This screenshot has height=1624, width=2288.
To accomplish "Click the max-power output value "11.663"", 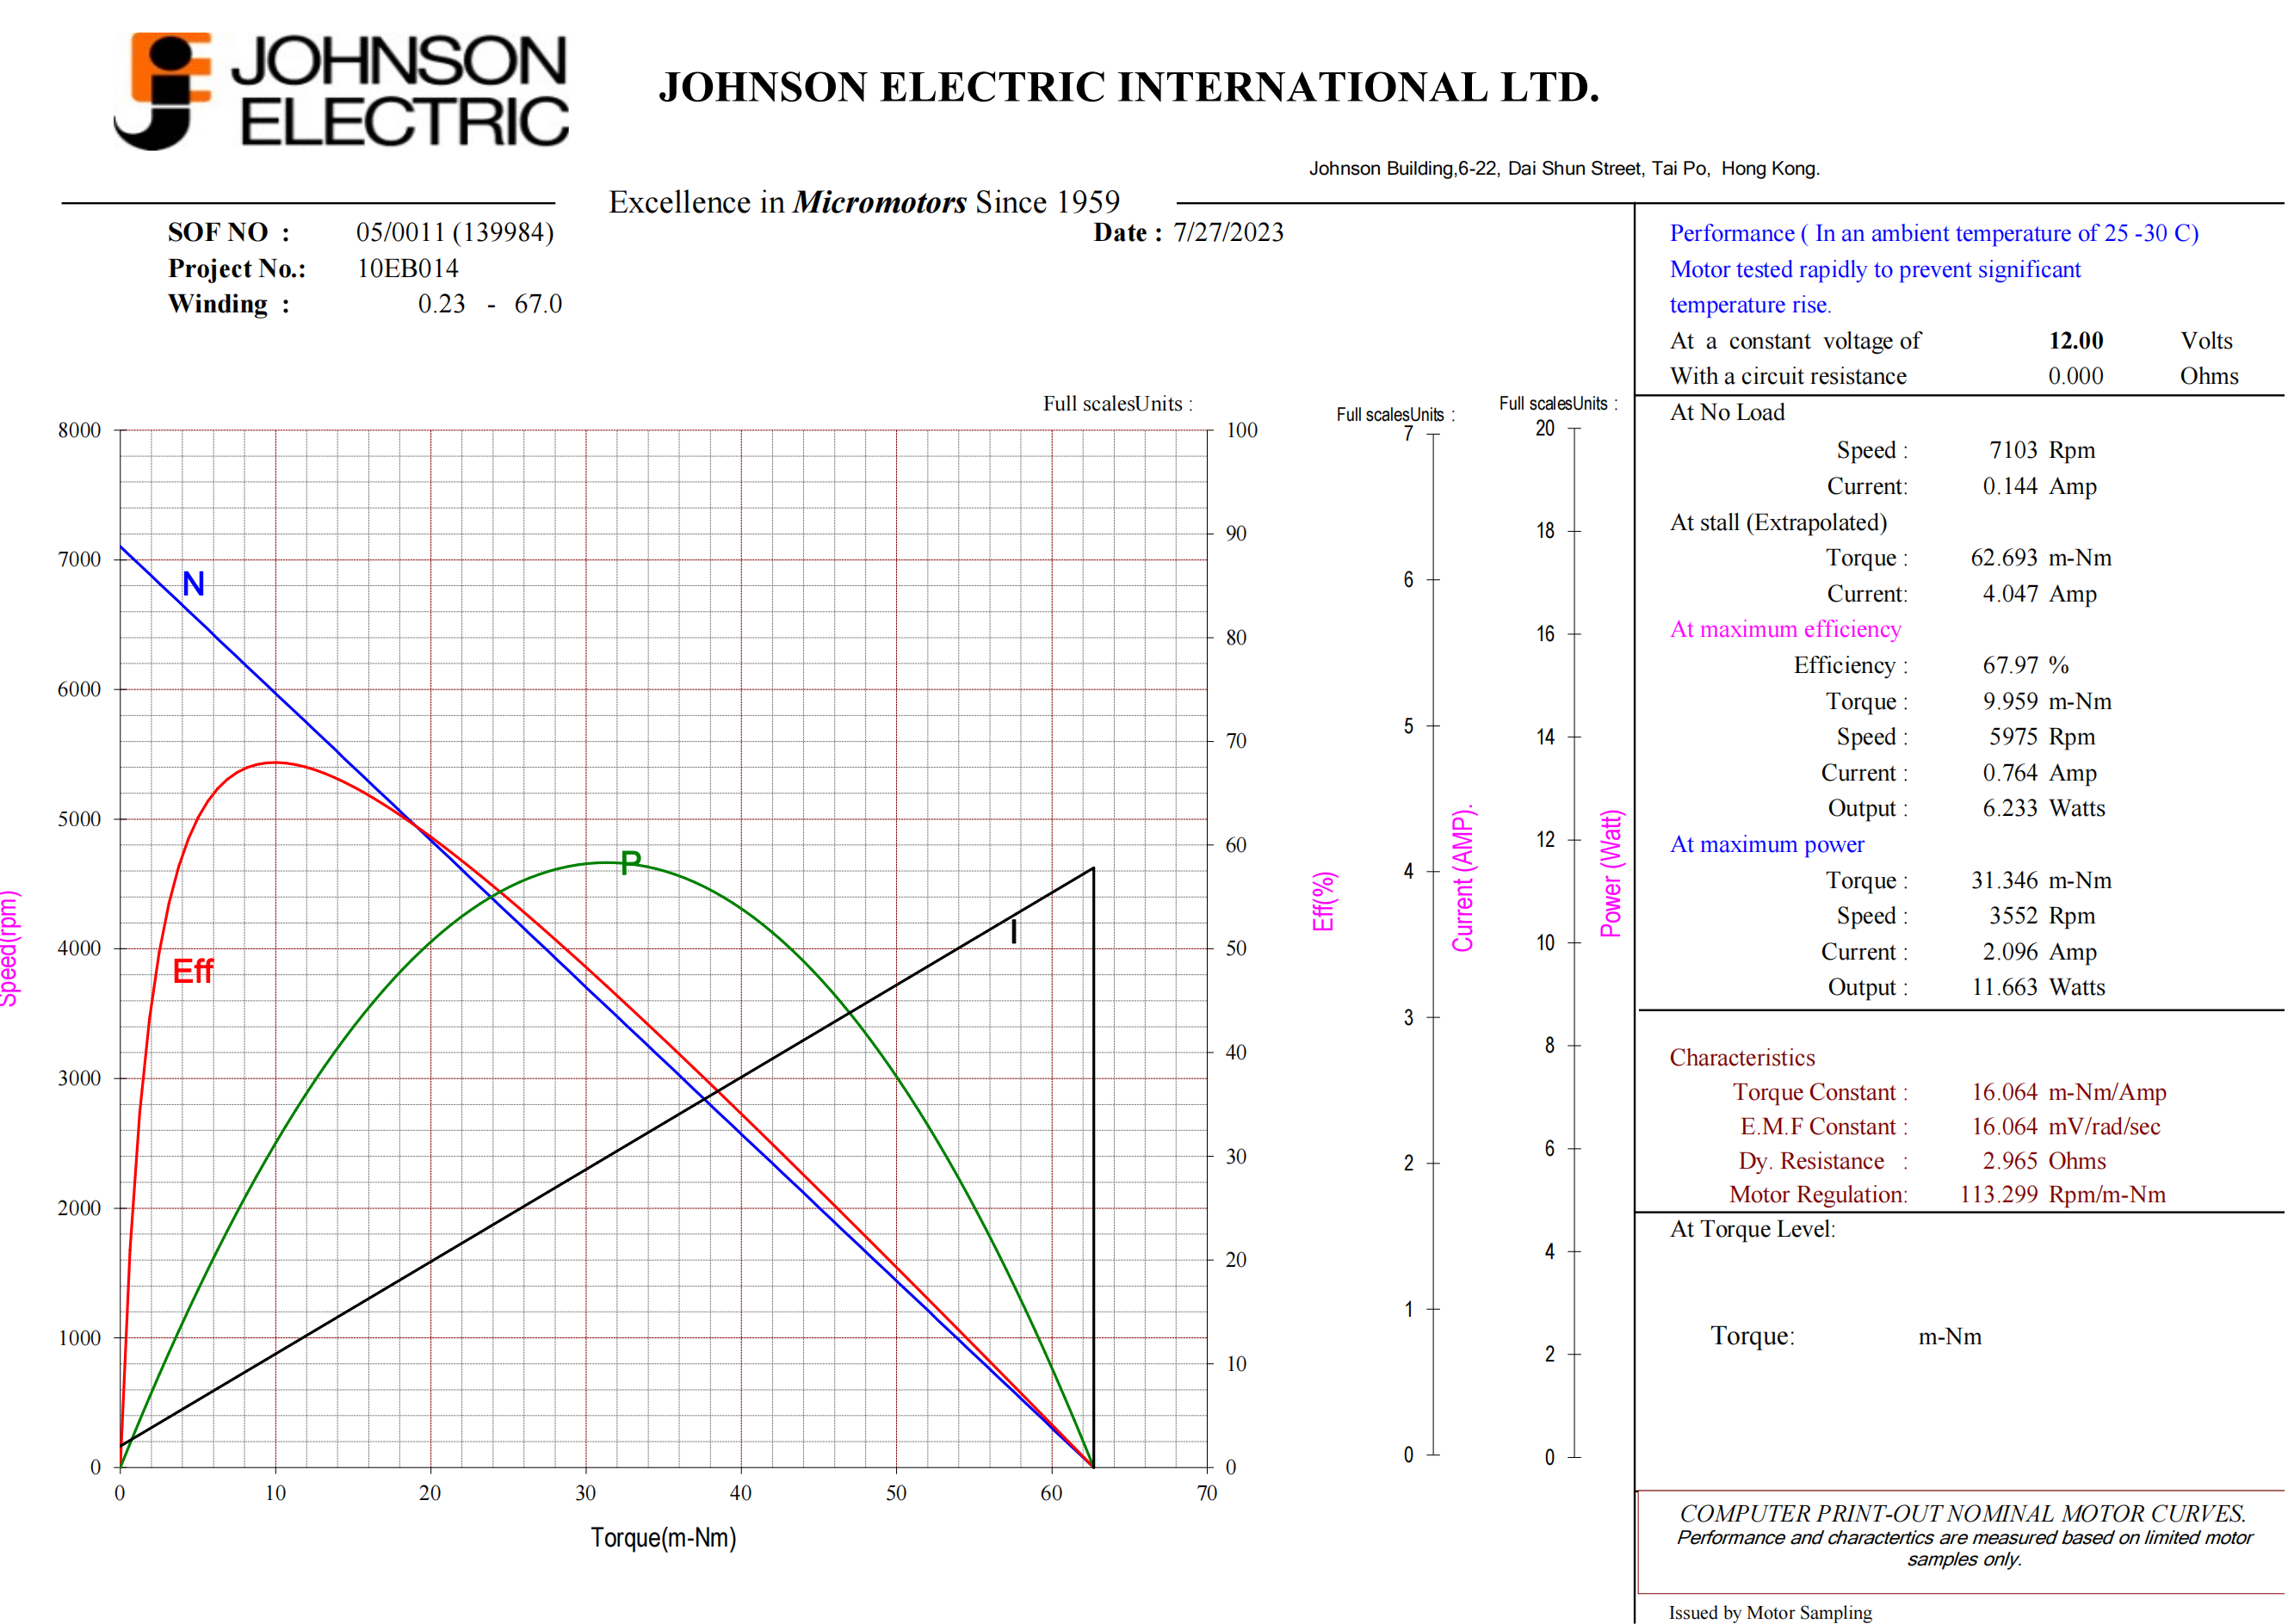I will 2004,987.
